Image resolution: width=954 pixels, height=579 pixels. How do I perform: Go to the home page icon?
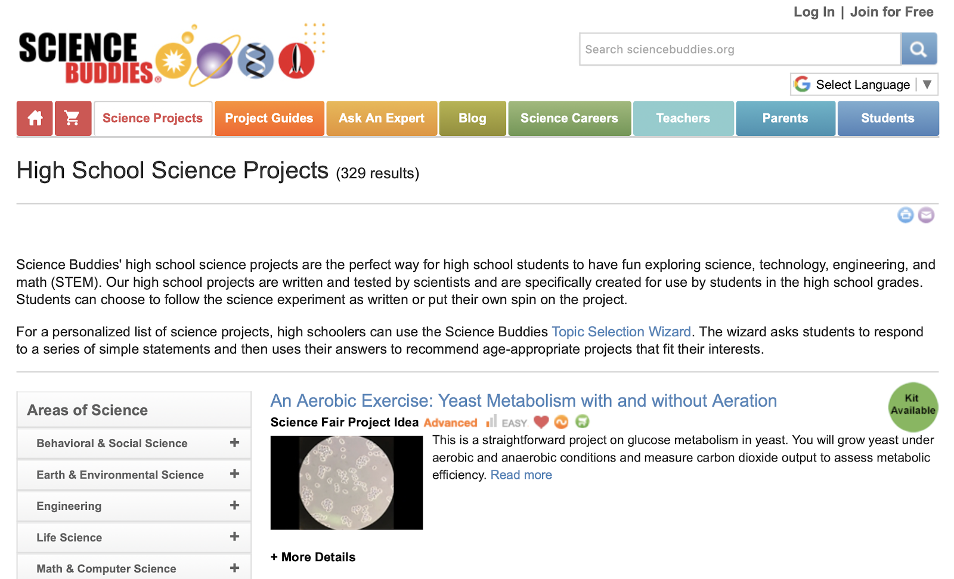(35, 119)
